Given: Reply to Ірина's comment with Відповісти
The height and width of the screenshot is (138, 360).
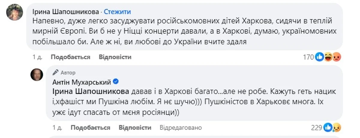Looking at the screenshot, I should 115,57.
